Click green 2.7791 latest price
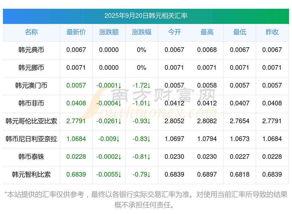292x214 pixels. click(76, 121)
